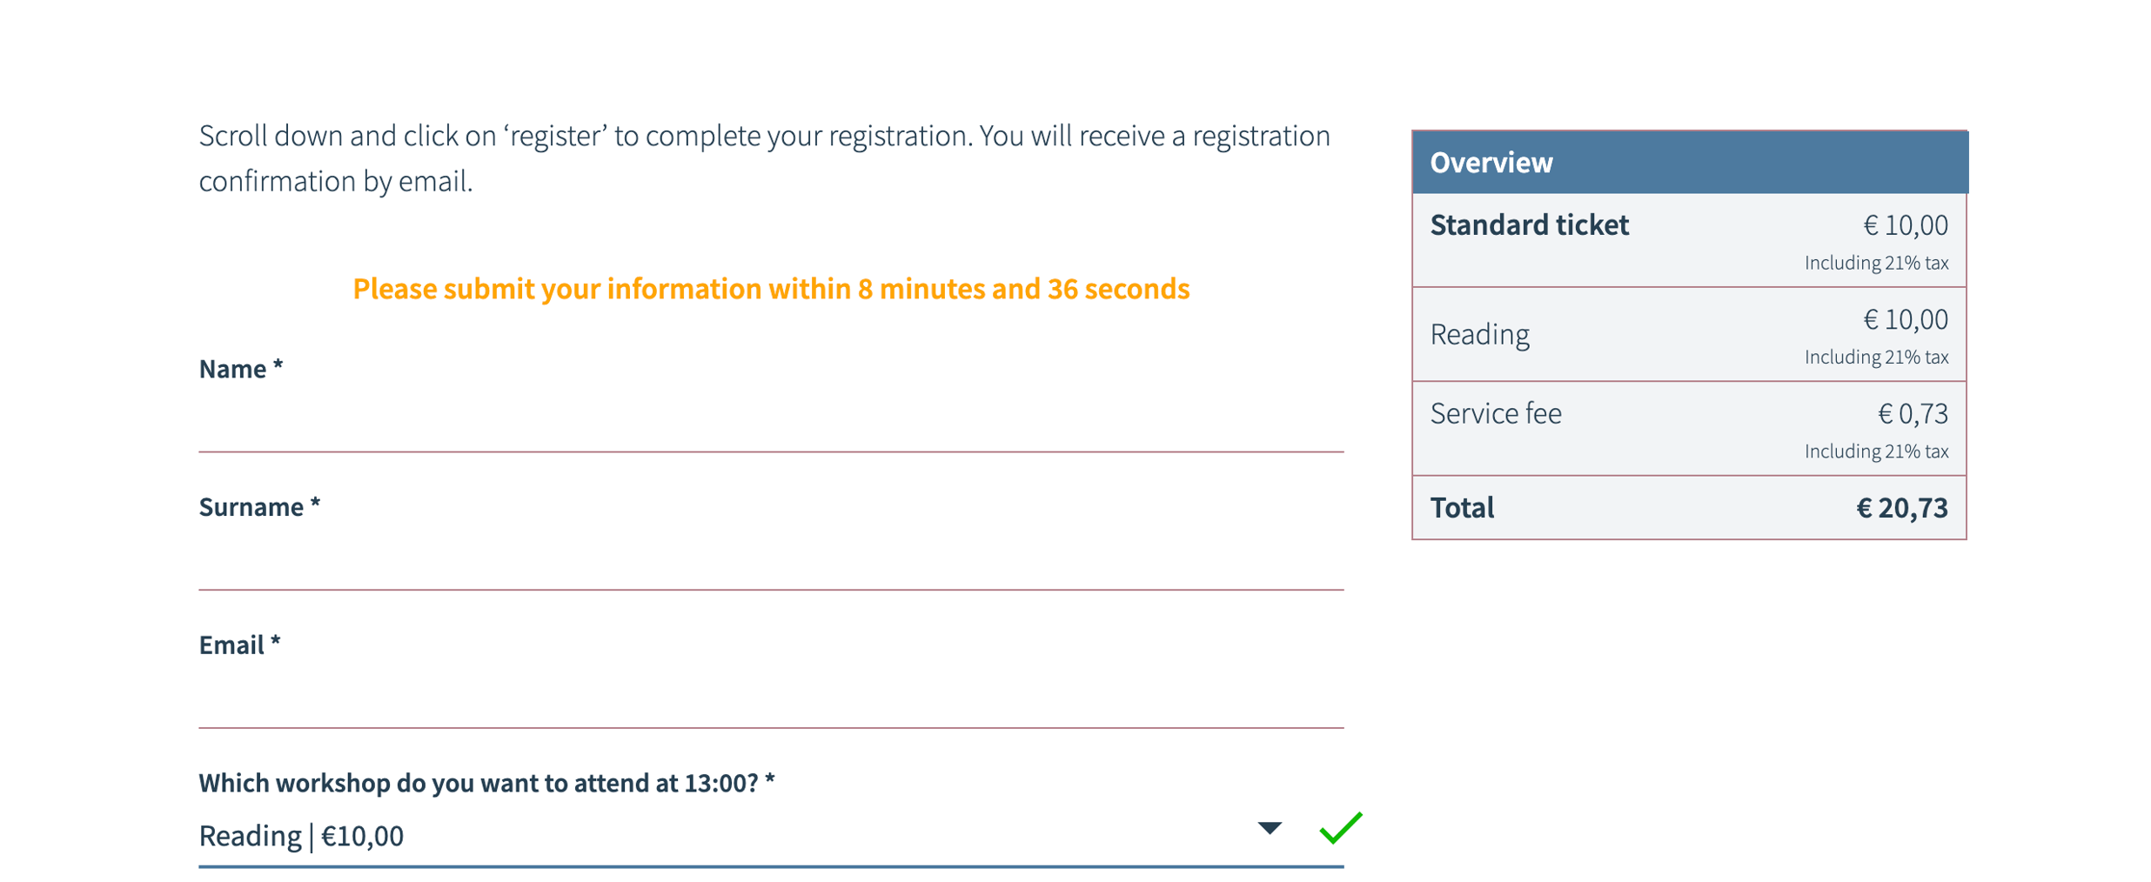Viewport: 2151px width, 882px height.
Task: Select the Overview panel header
Action: 1490,162
